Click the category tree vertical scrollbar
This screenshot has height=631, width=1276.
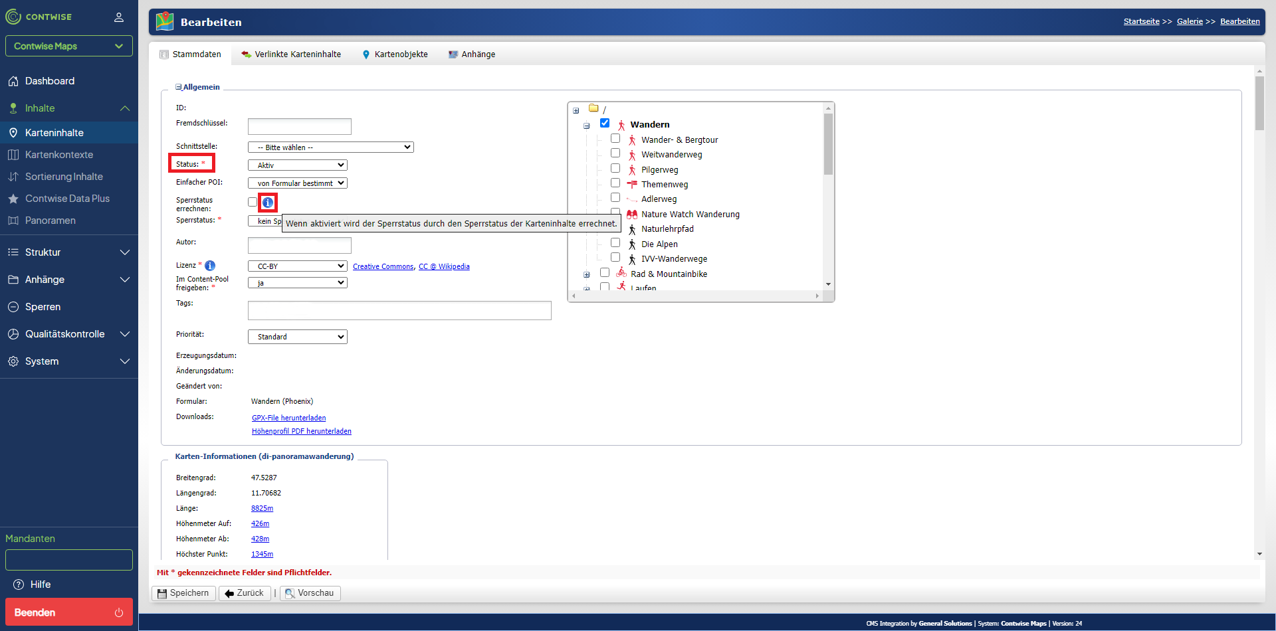[828, 144]
